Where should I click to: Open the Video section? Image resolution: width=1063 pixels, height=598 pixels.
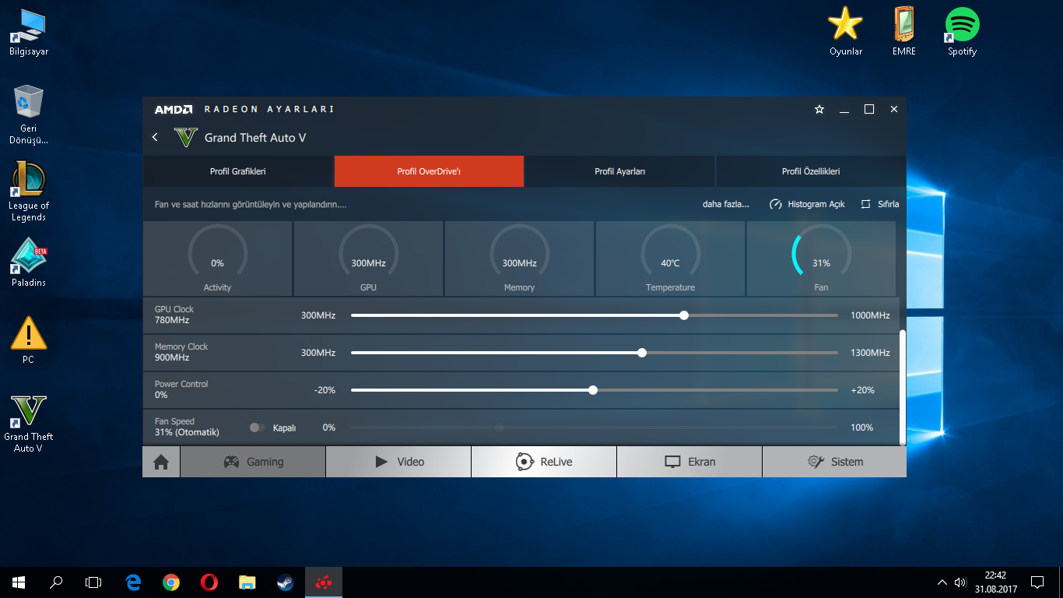398,462
